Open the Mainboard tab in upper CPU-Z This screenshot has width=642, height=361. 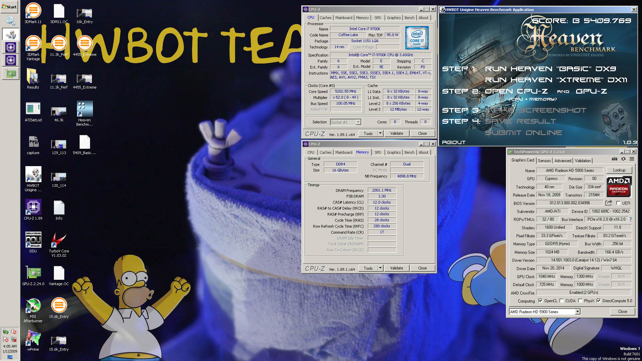coord(344,18)
